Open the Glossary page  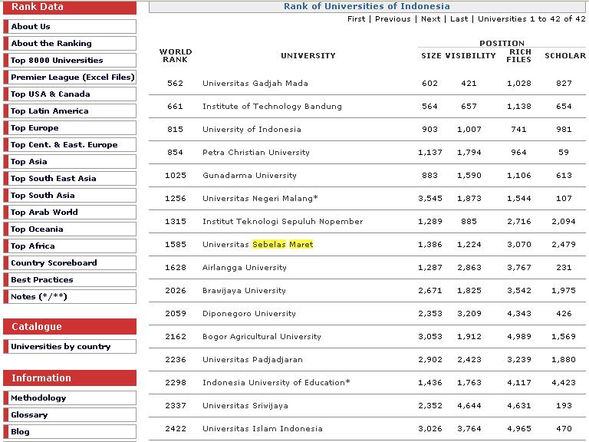(x=70, y=415)
